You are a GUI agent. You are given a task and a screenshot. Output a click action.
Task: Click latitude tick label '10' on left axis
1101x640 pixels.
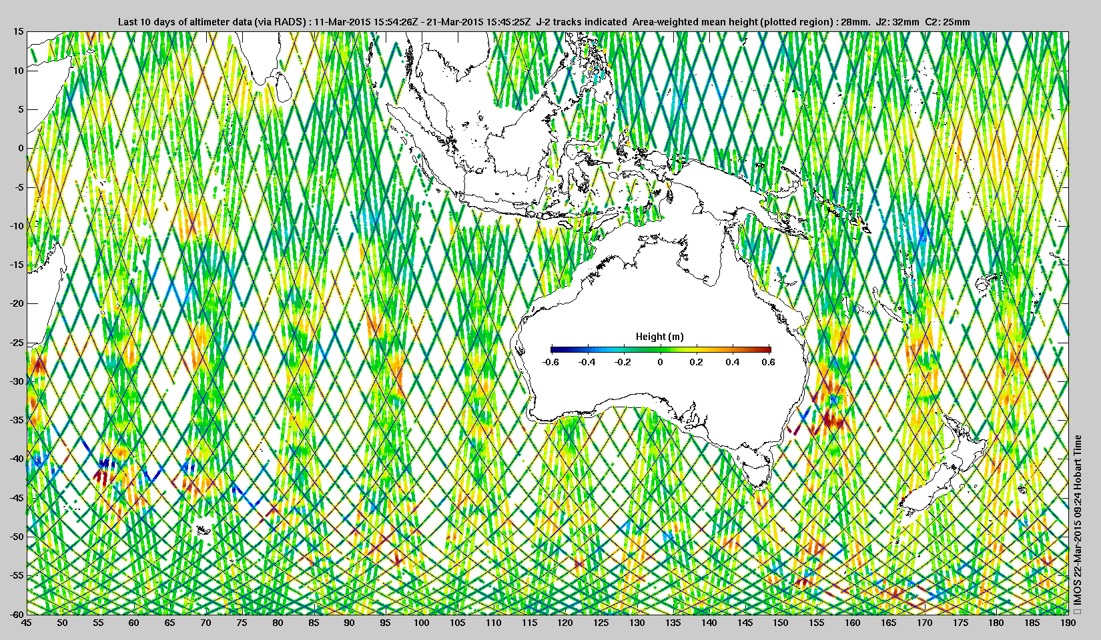click(19, 70)
